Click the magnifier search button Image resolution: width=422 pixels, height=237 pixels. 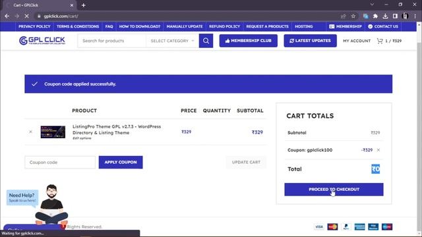coord(206,41)
